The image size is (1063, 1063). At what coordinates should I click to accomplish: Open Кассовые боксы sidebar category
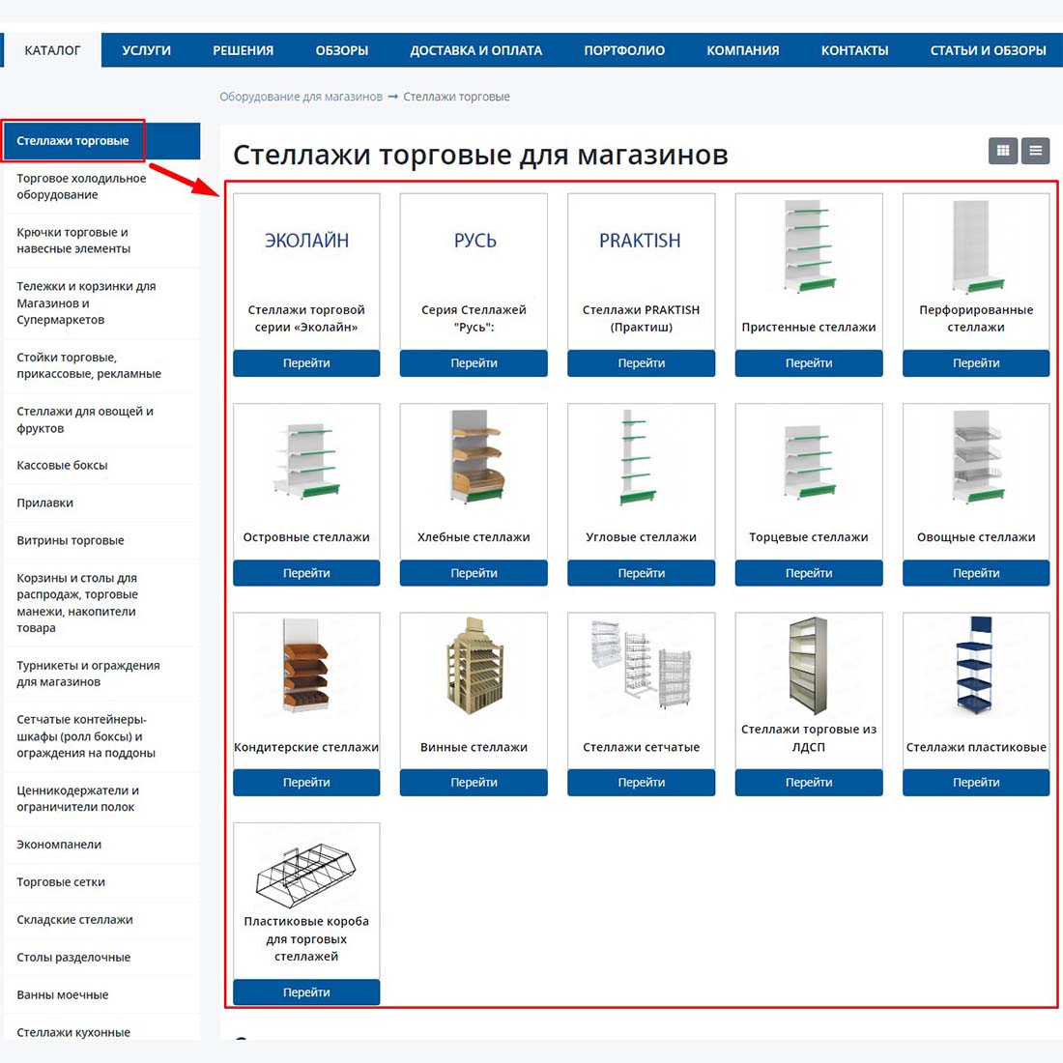click(x=62, y=466)
